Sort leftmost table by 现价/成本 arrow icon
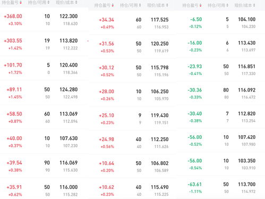The width and height of the screenshot is (265, 199). pyautogui.click(x=76, y=2)
